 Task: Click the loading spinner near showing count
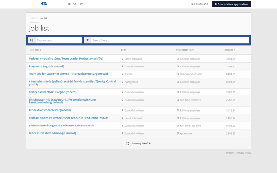pos(127,143)
